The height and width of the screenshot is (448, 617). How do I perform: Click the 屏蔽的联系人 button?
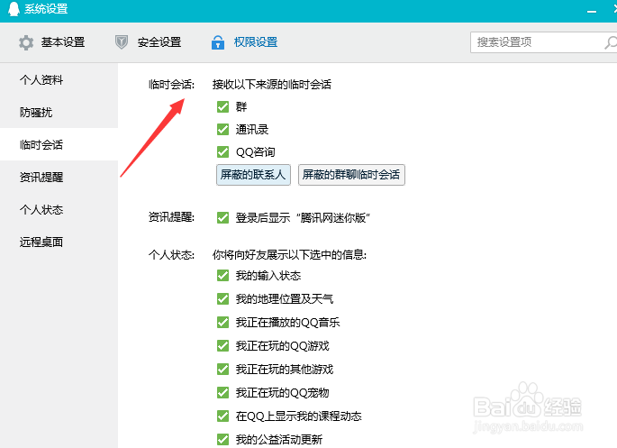(253, 175)
